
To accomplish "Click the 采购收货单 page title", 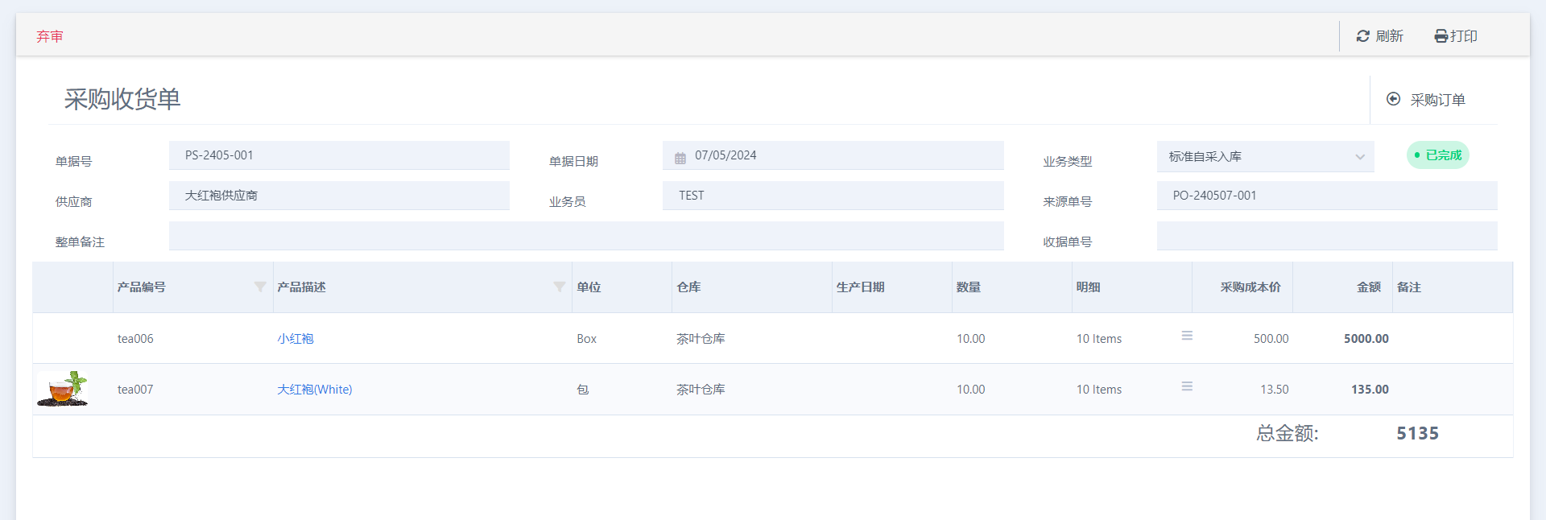I will 122,99.
